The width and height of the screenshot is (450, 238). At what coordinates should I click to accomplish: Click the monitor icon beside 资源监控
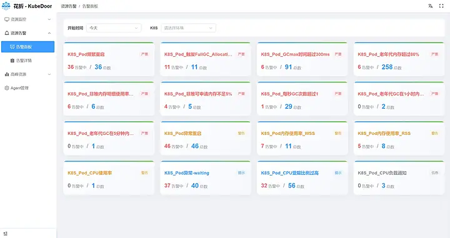(x=7, y=19)
